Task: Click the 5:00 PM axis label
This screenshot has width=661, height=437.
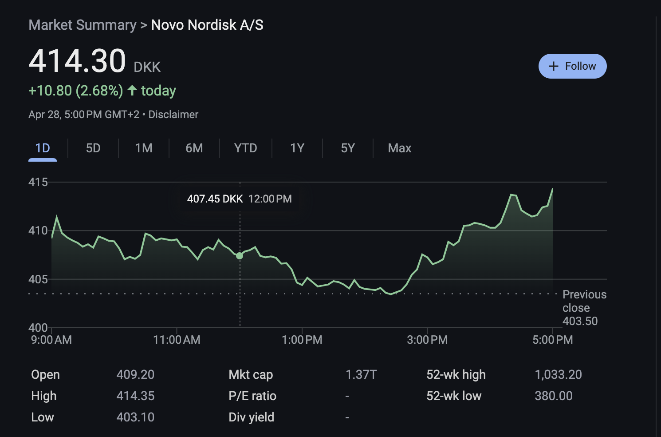Action: tap(552, 340)
